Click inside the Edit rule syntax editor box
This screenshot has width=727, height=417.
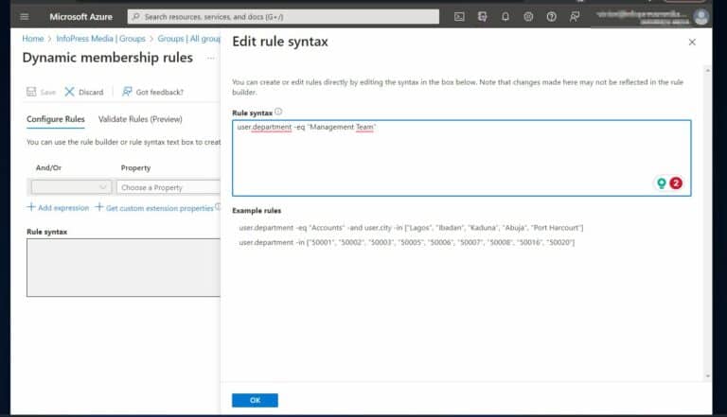click(461, 158)
